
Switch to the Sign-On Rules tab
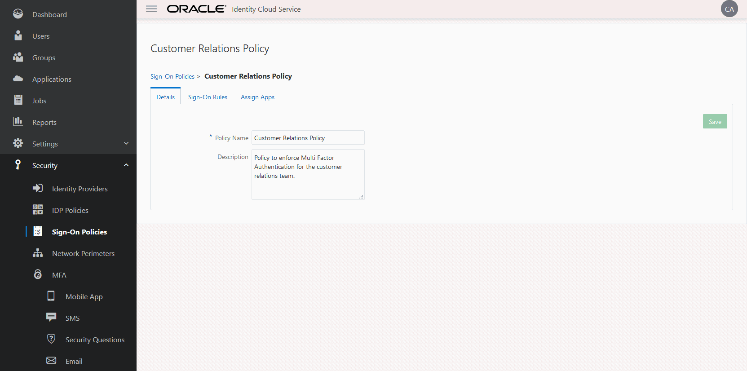point(208,97)
